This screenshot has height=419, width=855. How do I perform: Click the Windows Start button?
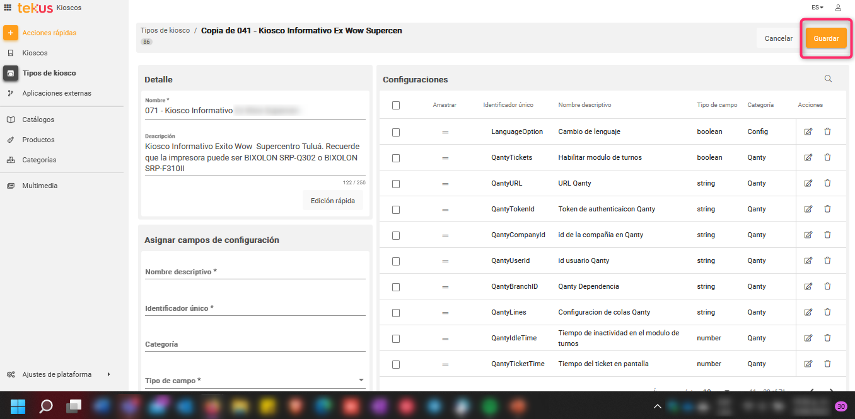click(x=18, y=406)
